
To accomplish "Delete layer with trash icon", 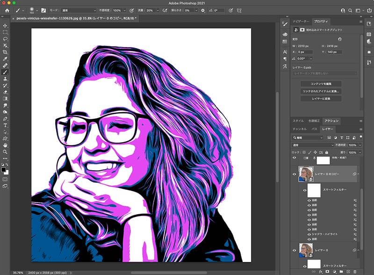I will coord(355,272).
